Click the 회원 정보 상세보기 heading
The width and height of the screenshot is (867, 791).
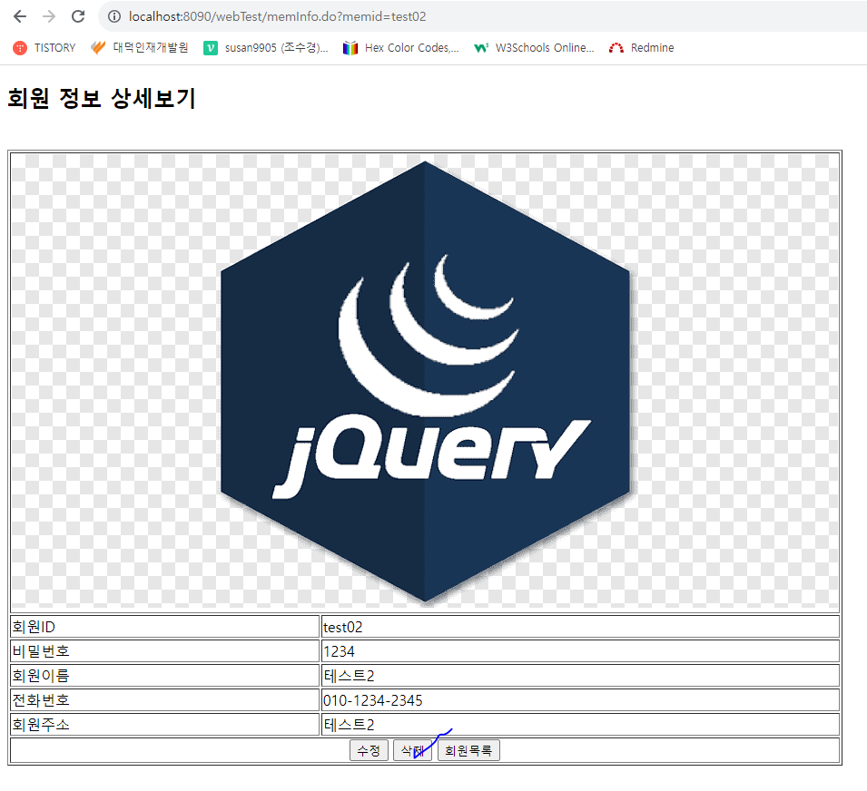[x=101, y=98]
